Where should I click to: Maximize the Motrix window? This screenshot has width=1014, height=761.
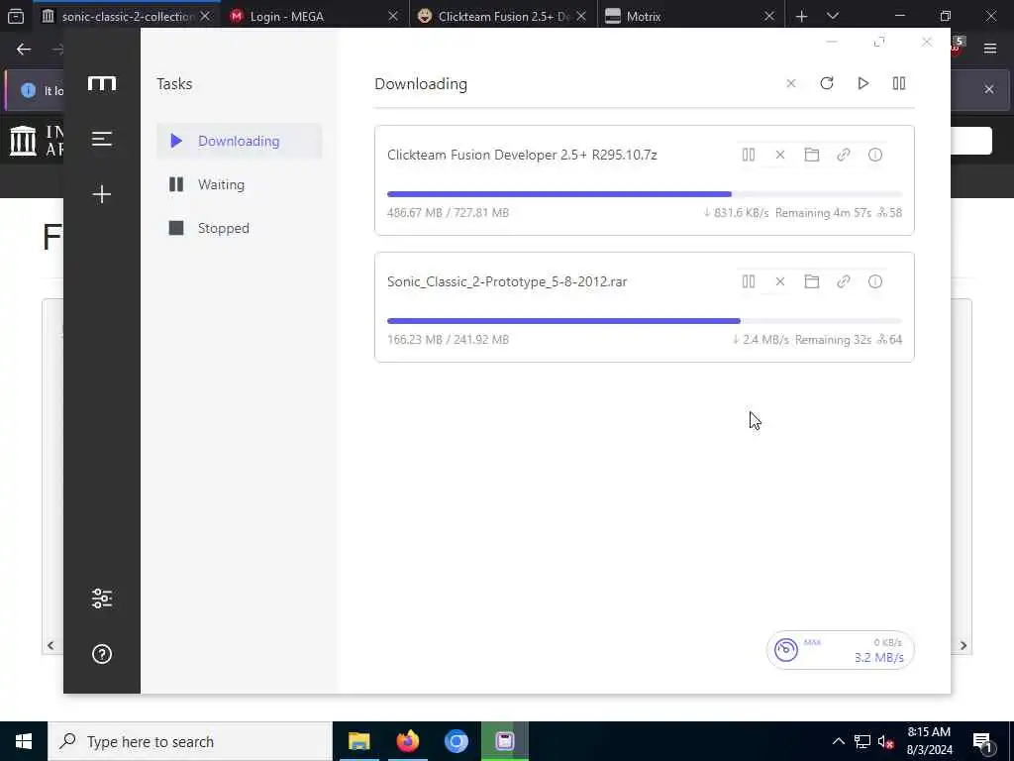(879, 42)
